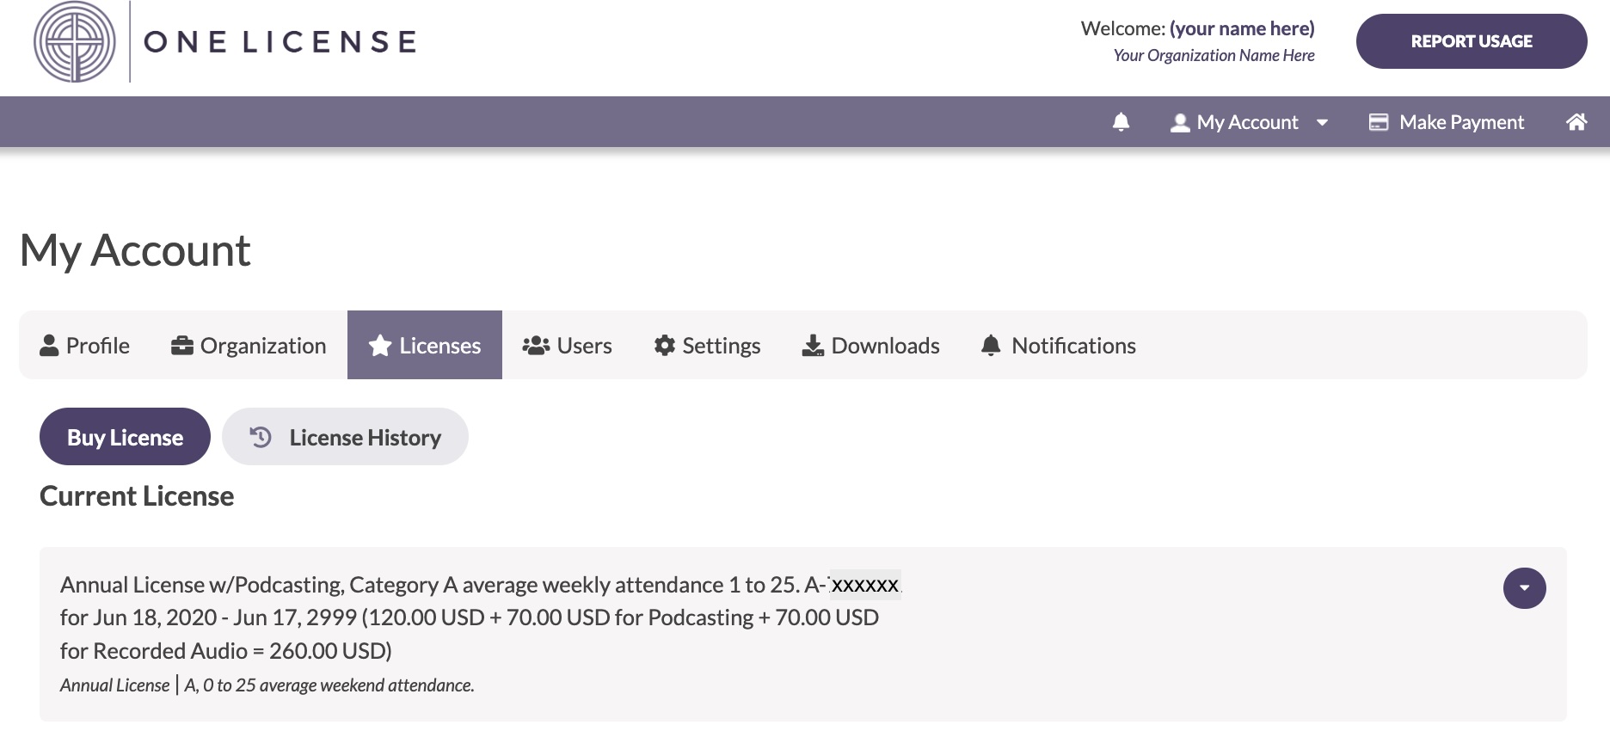
Task: Select 'Annual License | A, 0 to 25' description line
Action: pos(267,685)
